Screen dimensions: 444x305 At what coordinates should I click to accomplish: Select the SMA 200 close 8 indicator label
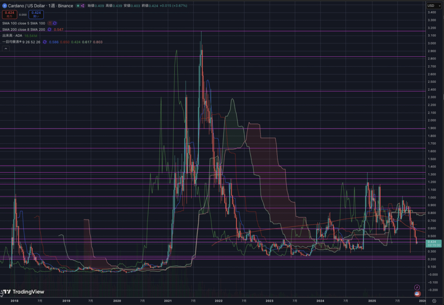pyautogui.click(x=23, y=29)
